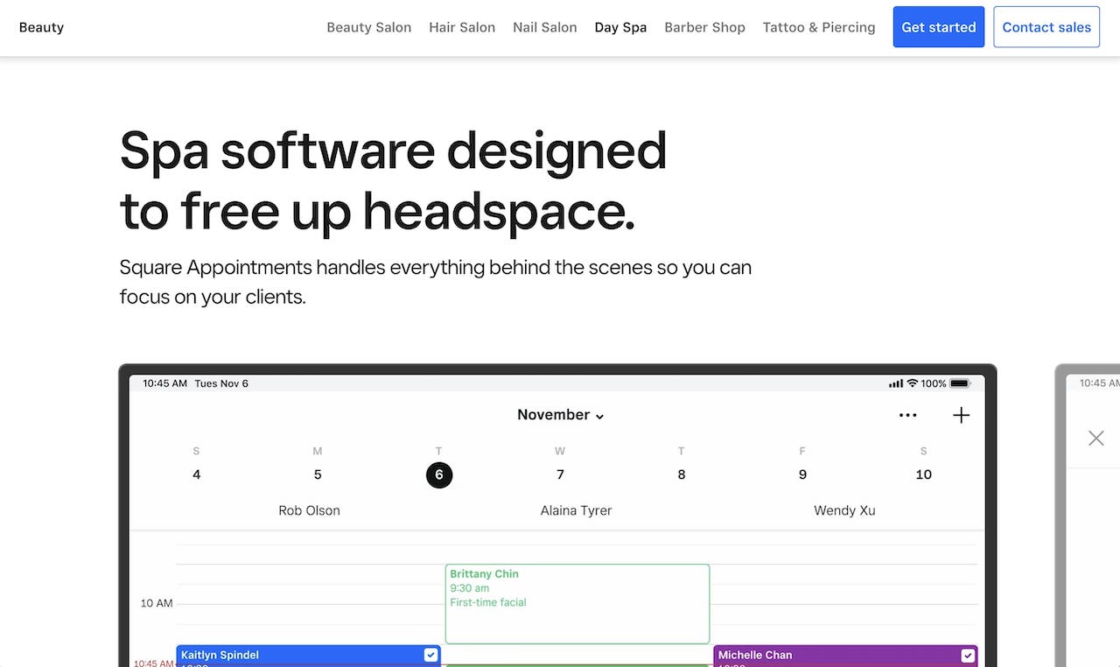
Task: Select Thursday the 8th in calendar
Action: click(682, 474)
